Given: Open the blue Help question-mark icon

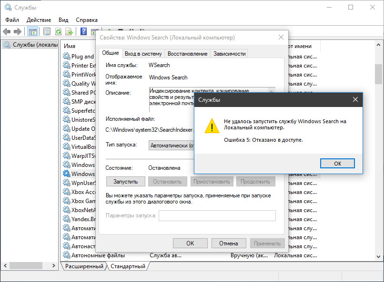Looking at the screenshot, I should (x=83, y=31).
